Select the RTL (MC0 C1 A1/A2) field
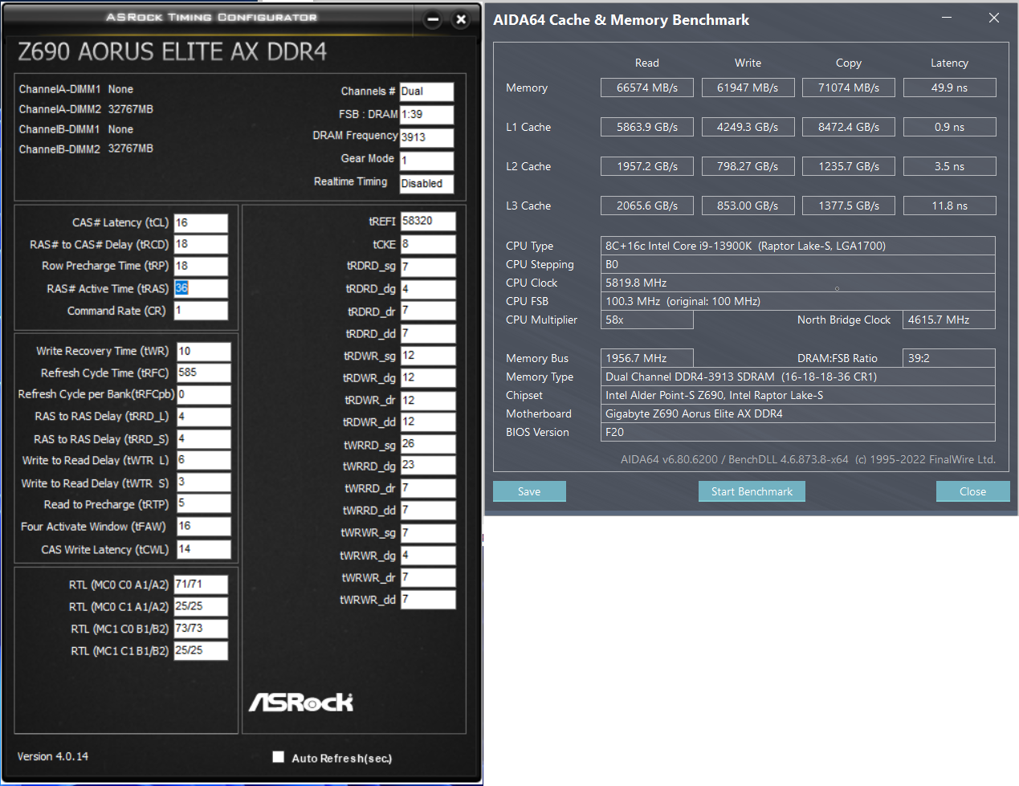 (x=201, y=606)
